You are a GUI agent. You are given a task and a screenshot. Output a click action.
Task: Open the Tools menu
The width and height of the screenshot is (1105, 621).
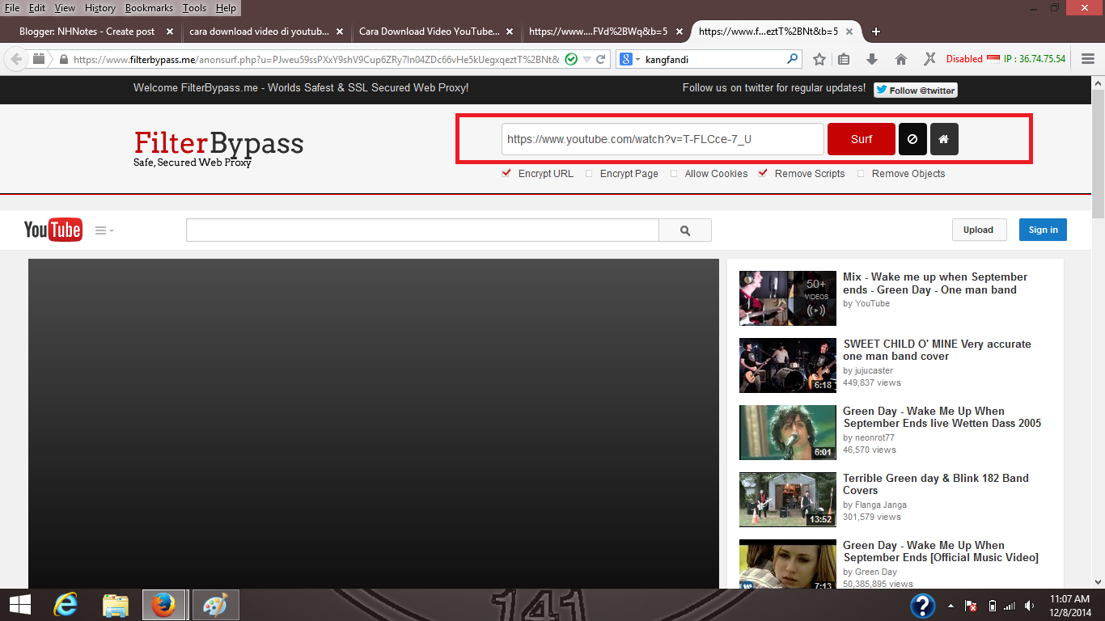(194, 8)
